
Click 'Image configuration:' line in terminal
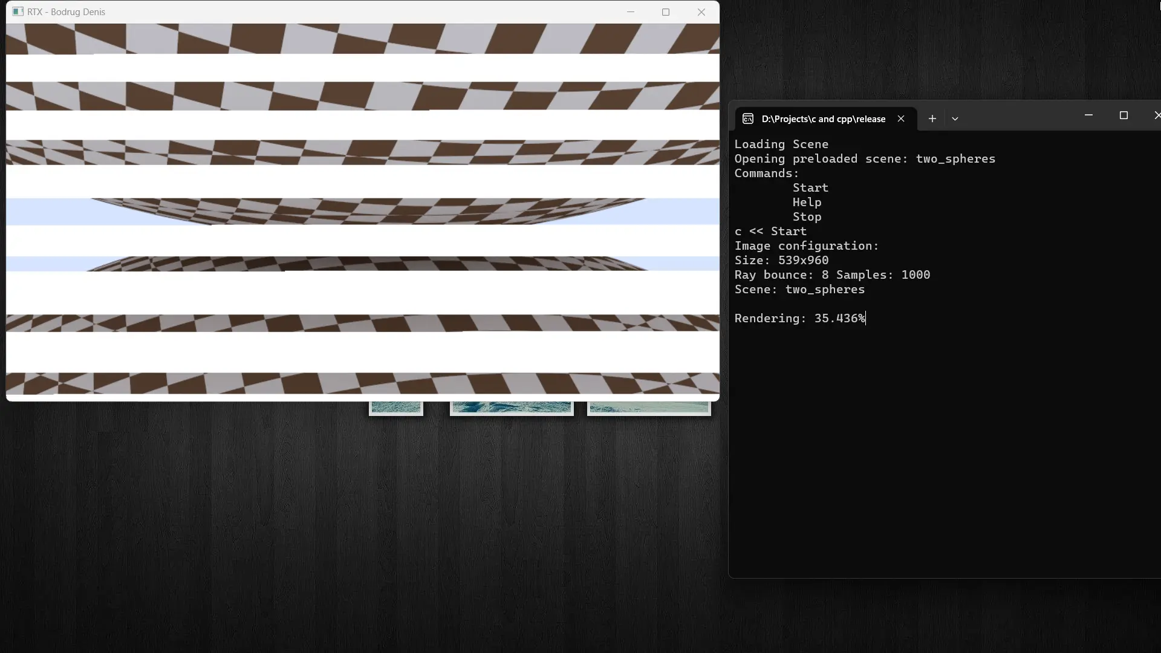tap(806, 245)
